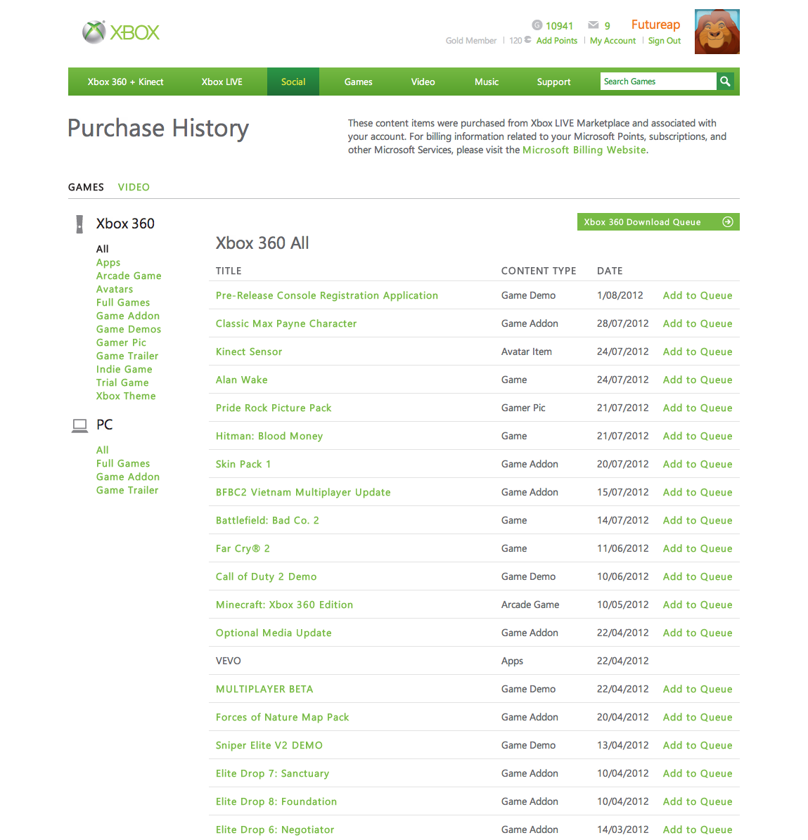
Task: Add Alan Wake to queue
Action: pos(698,380)
